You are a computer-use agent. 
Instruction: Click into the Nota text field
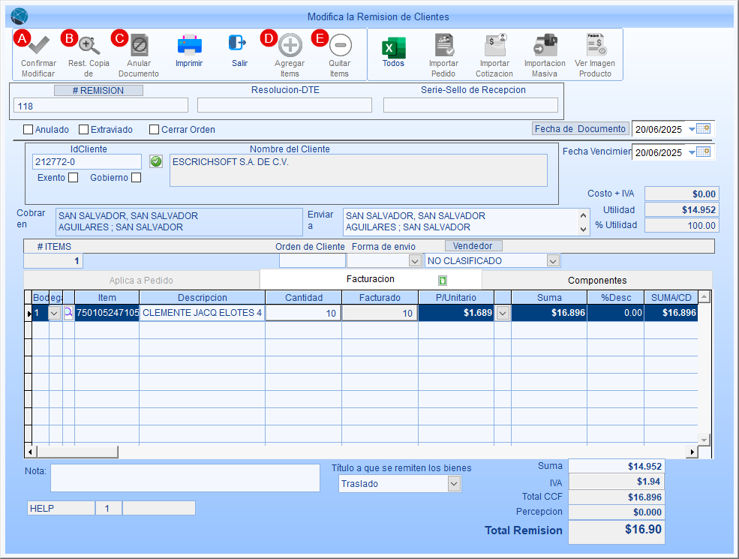pyautogui.click(x=185, y=477)
